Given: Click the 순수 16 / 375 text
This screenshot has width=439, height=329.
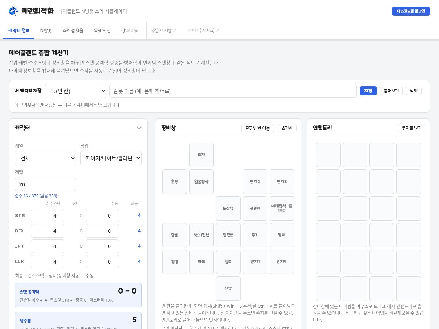Looking at the screenshot, I should [x=36, y=196].
